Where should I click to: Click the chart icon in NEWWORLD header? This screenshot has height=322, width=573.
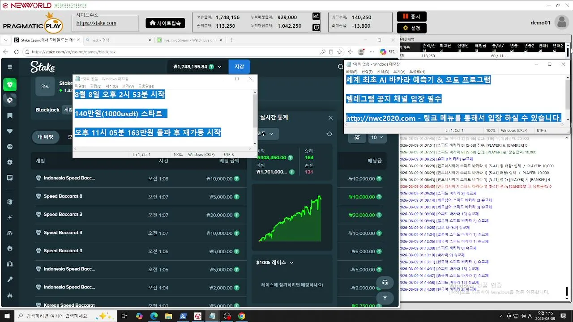316,17
